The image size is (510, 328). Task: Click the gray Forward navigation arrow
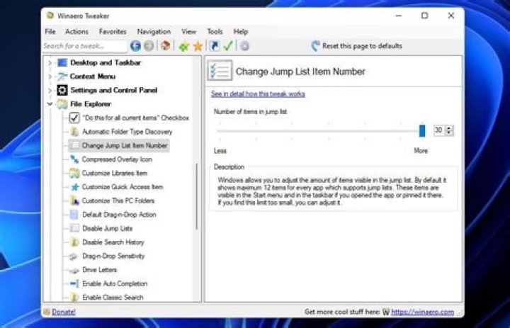pos(149,46)
